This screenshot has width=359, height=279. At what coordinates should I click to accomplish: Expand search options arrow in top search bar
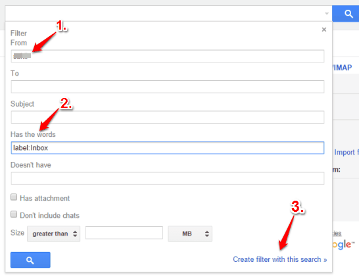327,14
